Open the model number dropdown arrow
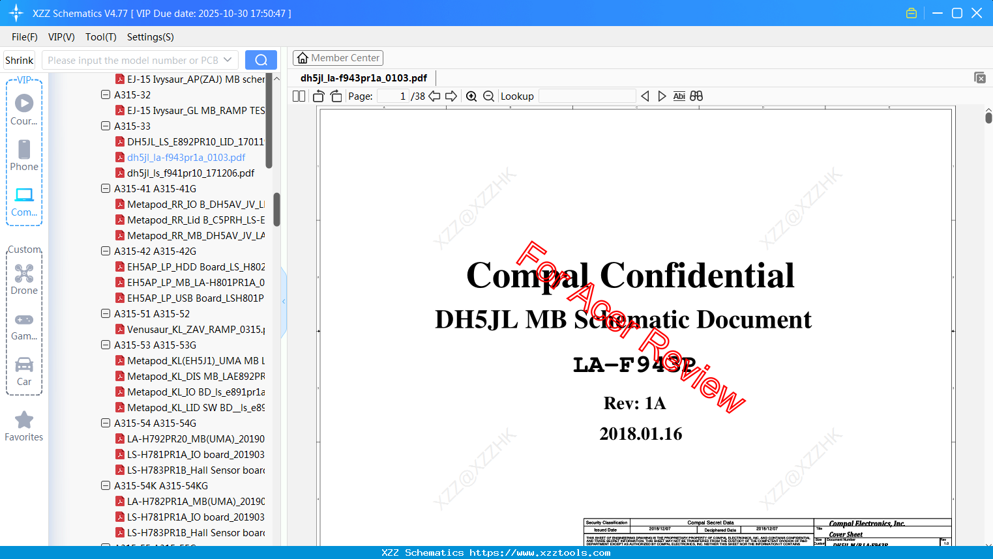993x559 pixels. (228, 60)
